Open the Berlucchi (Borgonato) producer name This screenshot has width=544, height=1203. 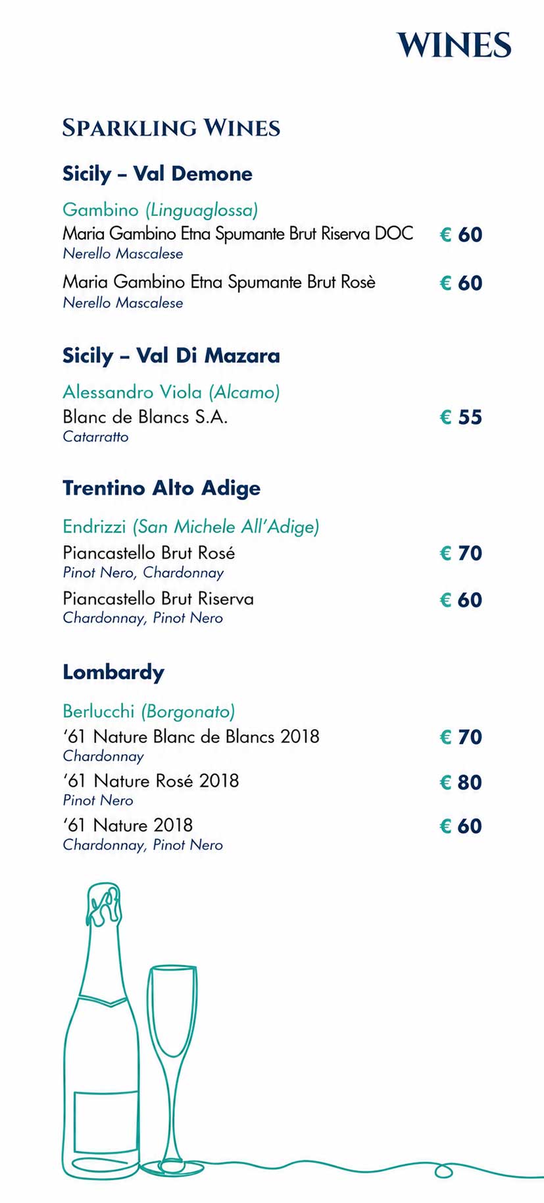coord(149,712)
